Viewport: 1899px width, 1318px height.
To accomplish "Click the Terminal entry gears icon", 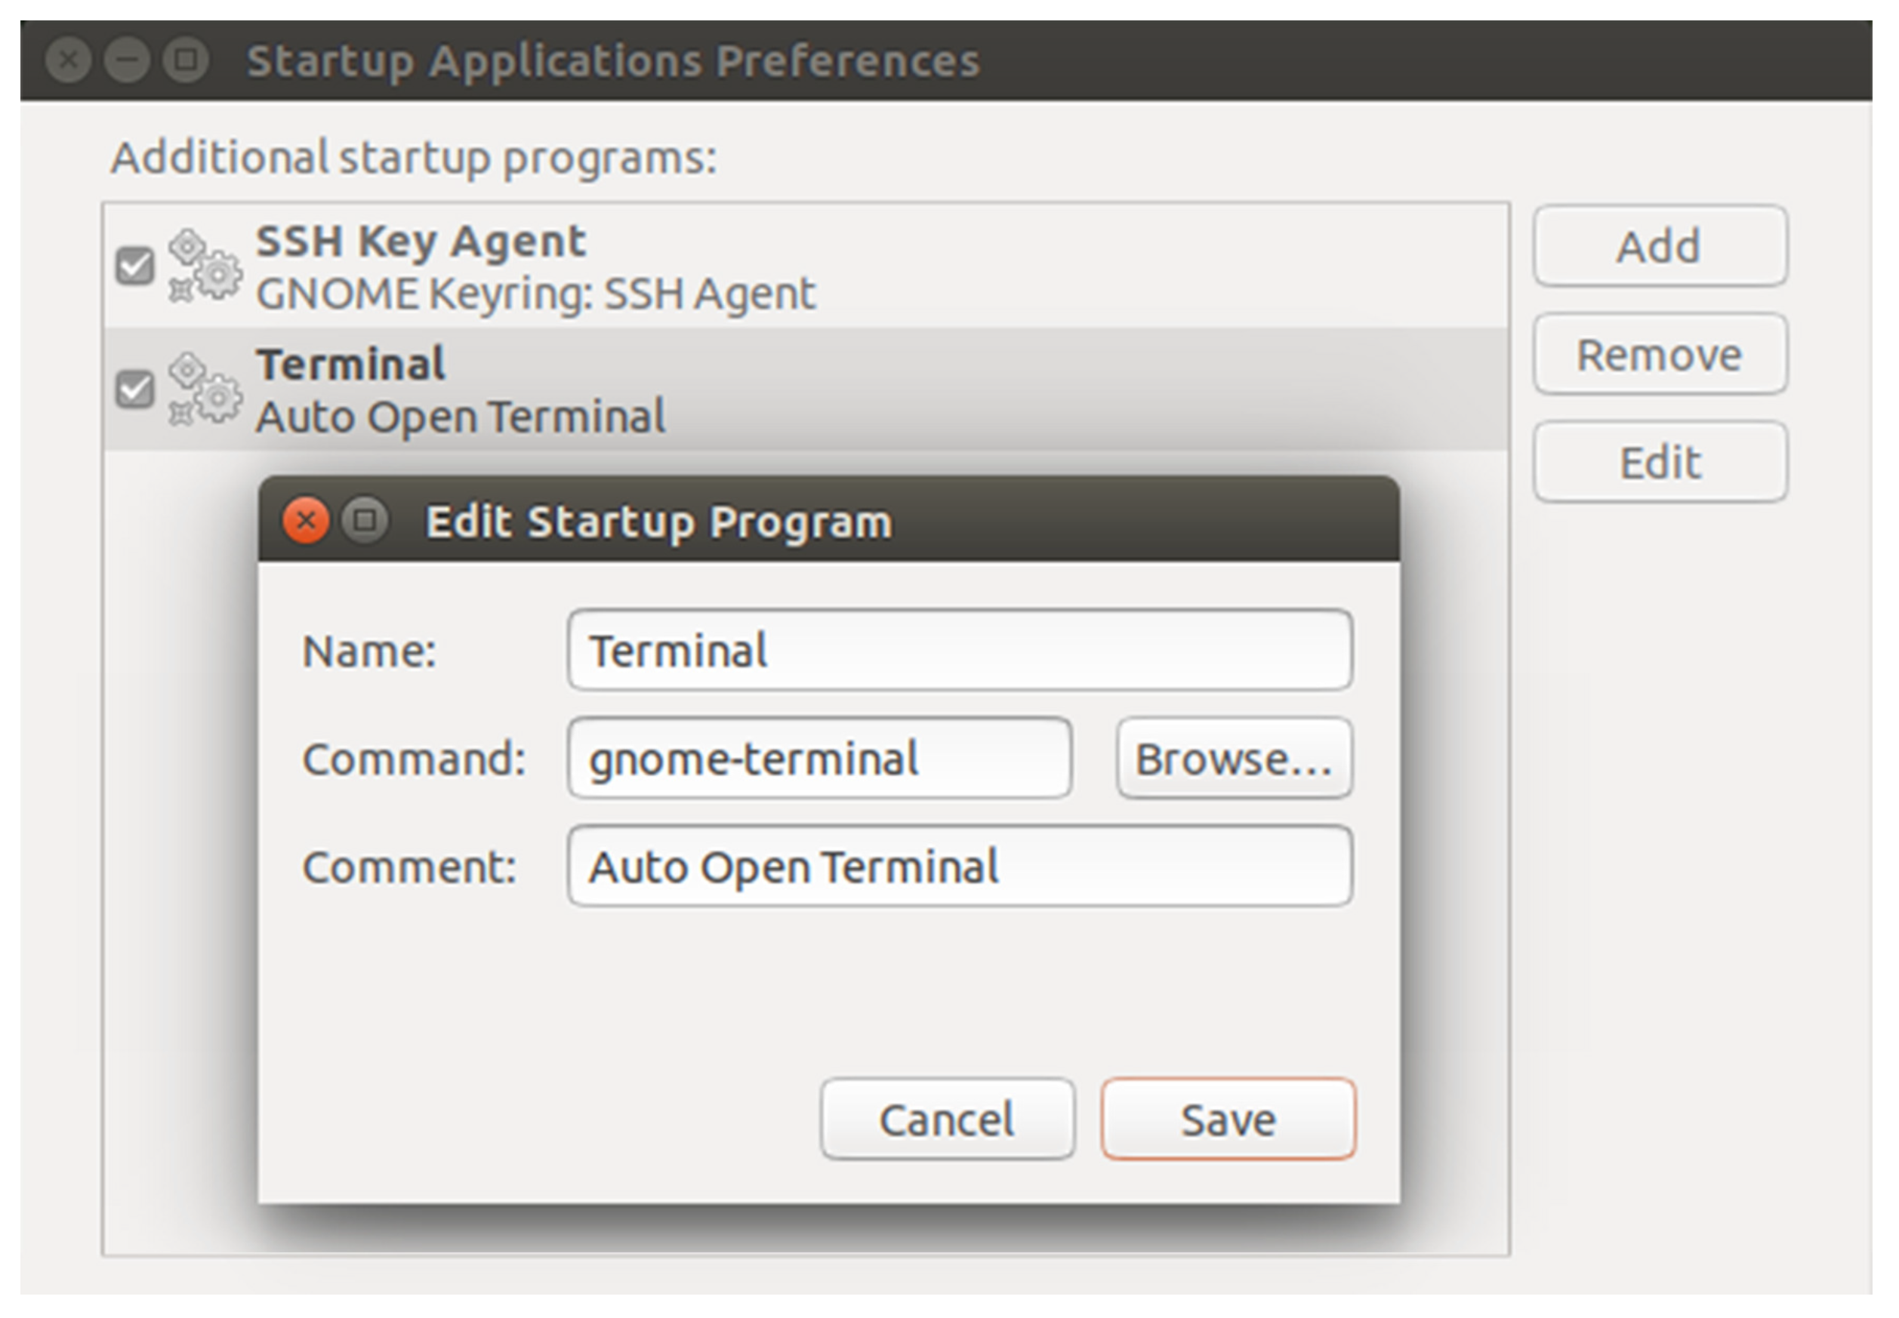I will (x=205, y=389).
